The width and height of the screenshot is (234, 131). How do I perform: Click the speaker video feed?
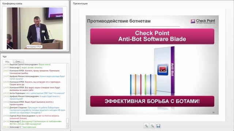35,28
